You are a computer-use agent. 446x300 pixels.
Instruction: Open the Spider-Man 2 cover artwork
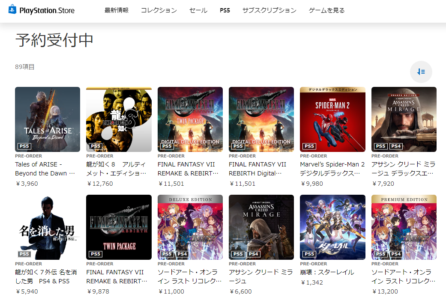pyautogui.click(x=332, y=119)
